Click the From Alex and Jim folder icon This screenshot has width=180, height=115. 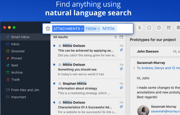coord(8,90)
